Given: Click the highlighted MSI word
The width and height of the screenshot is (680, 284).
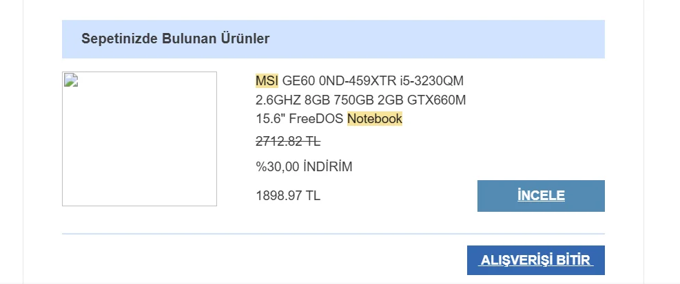Looking at the screenshot, I should (x=267, y=80).
